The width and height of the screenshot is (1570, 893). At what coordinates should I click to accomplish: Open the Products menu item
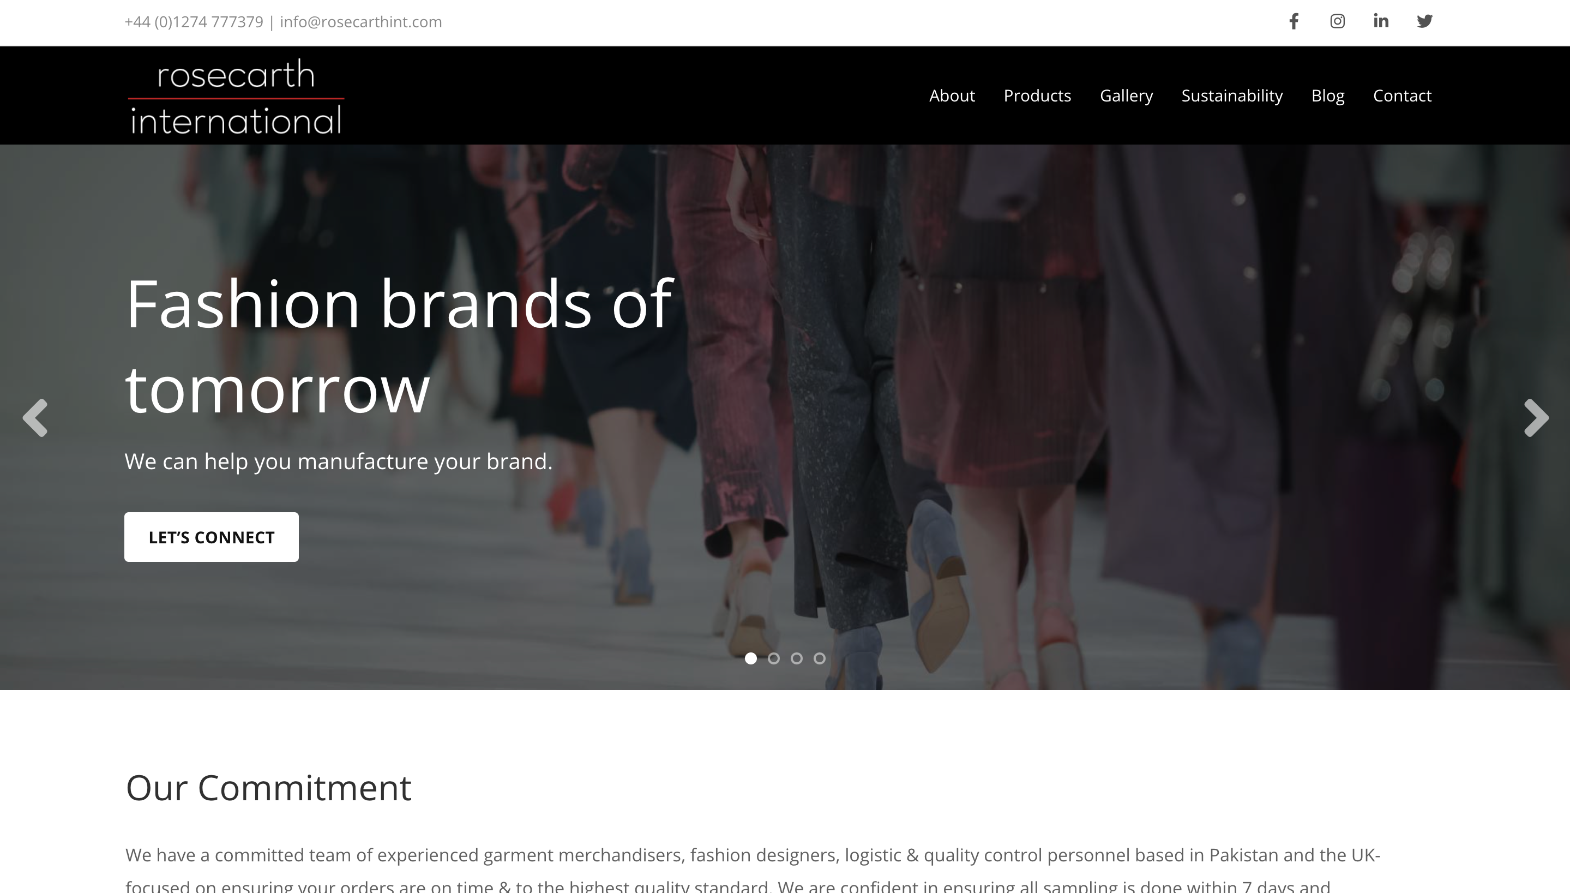(1037, 95)
